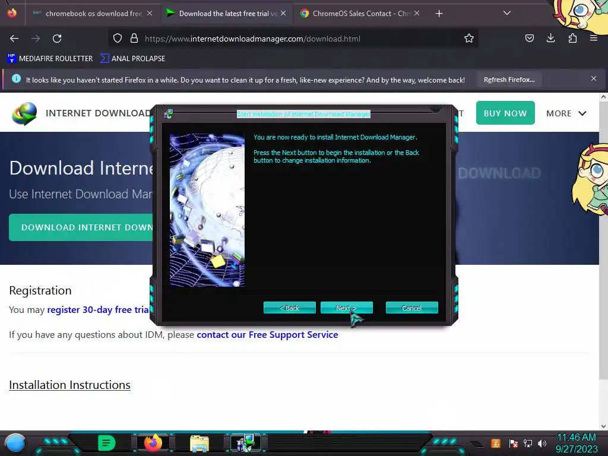Click the globe image in installer dialog
The image size is (608, 456).
(x=207, y=210)
